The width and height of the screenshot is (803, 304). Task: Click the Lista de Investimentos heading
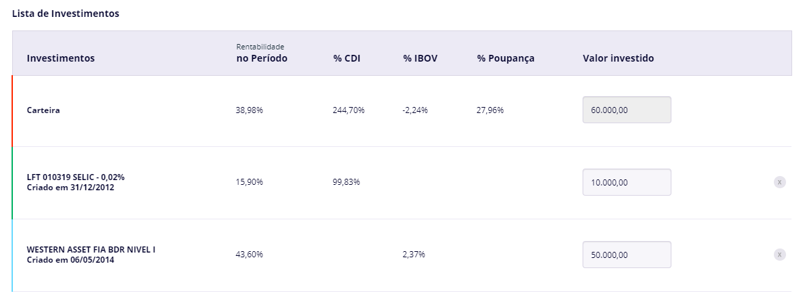[x=66, y=14]
